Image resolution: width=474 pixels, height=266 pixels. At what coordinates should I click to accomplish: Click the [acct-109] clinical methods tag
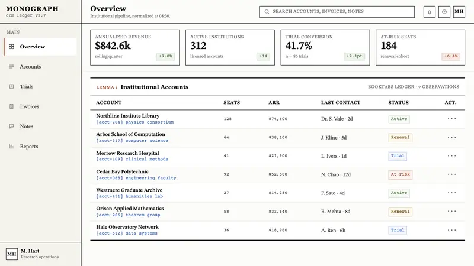coord(132,159)
